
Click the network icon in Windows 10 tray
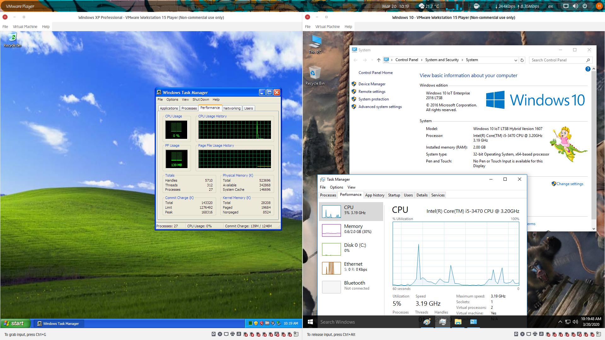(568, 322)
